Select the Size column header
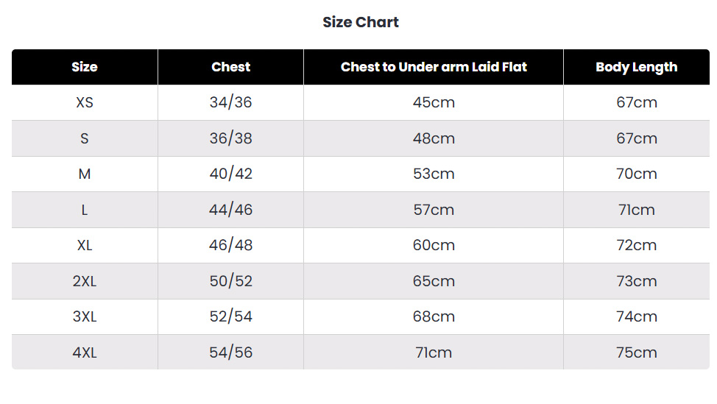 [x=85, y=67]
